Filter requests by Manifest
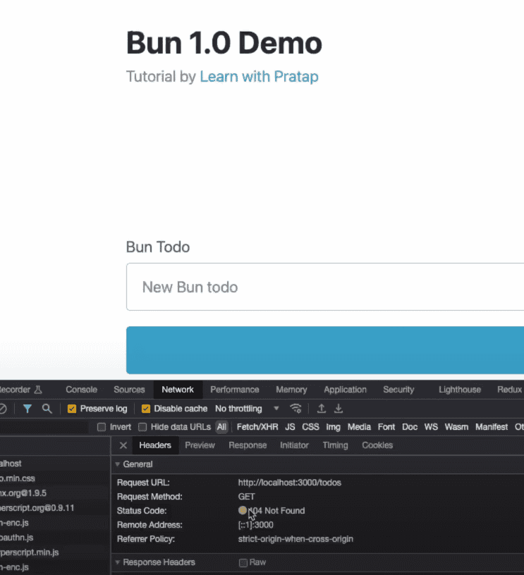The image size is (524, 575). [x=492, y=427]
